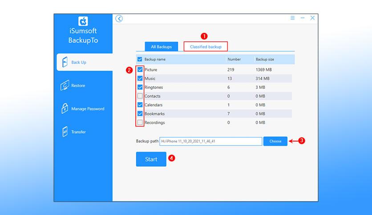Click the Backup path input field
The image size is (372, 215).
click(210, 141)
